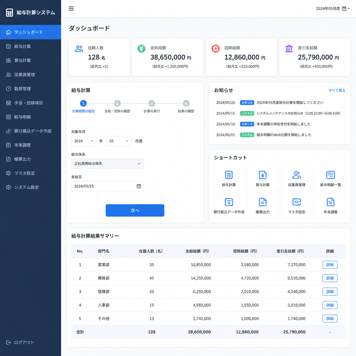Click the ログアウト icon
The image size is (356, 356).
coord(8,342)
